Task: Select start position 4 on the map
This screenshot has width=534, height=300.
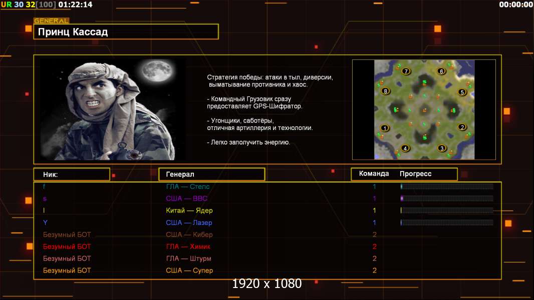Action: (405, 148)
